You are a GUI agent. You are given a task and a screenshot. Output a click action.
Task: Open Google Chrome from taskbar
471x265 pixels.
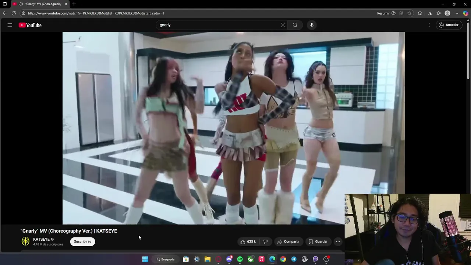pos(283,259)
